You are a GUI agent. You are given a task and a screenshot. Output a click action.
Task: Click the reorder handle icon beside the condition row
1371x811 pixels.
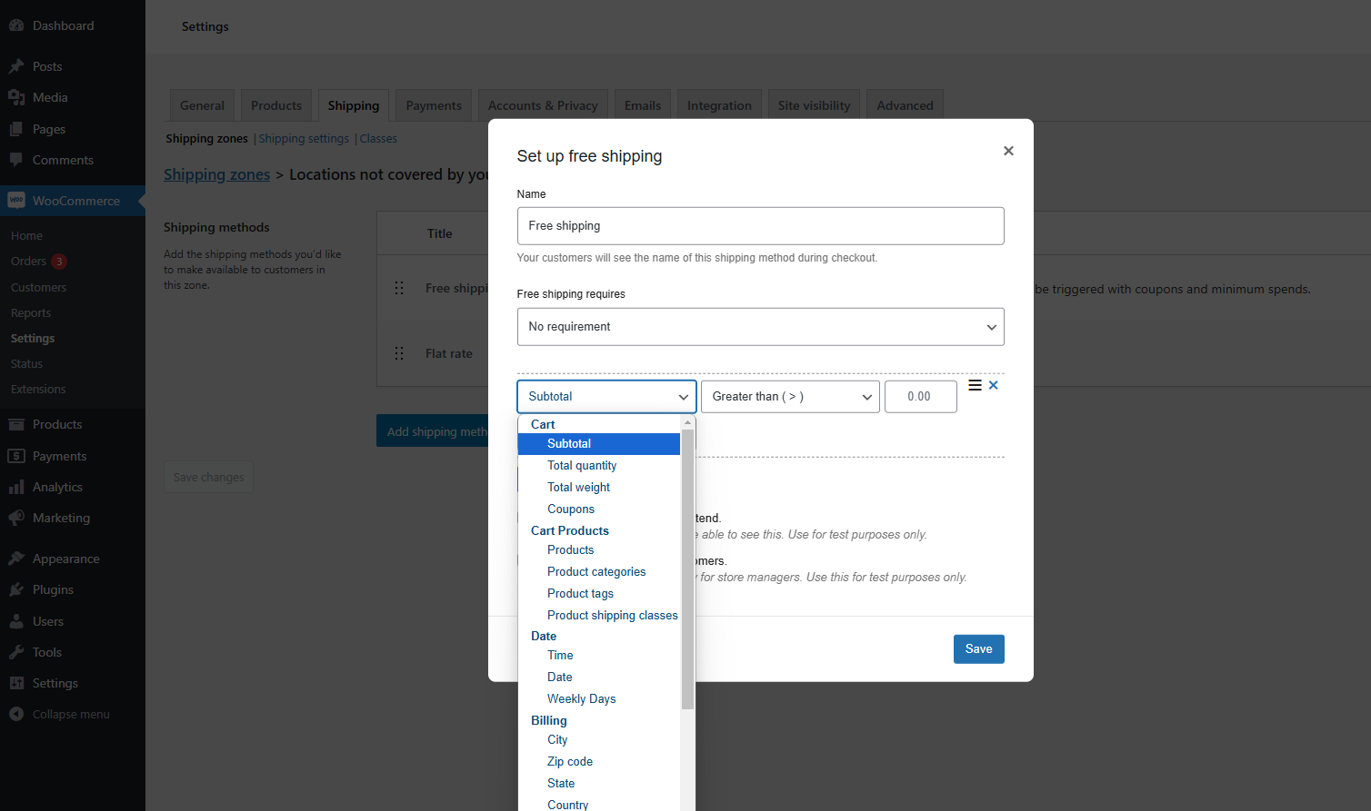coord(975,386)
